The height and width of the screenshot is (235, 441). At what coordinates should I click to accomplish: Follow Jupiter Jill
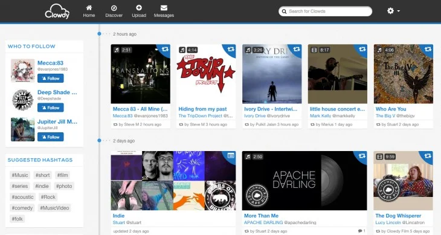coord(51,137)
